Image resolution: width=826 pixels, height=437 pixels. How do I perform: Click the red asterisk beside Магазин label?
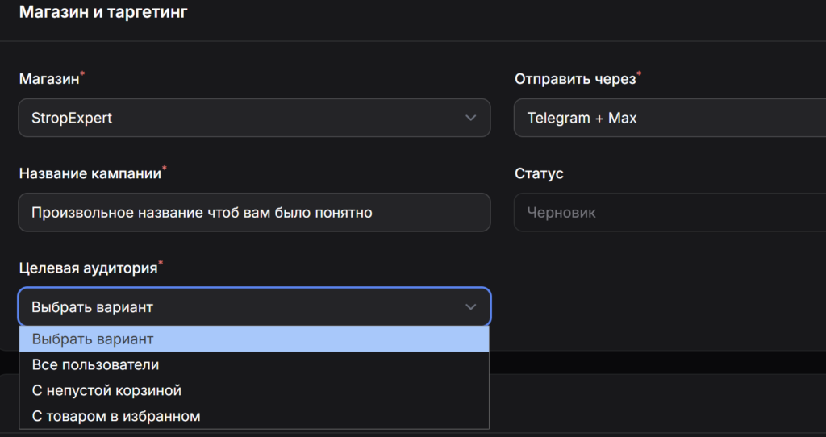click(82, 75)
